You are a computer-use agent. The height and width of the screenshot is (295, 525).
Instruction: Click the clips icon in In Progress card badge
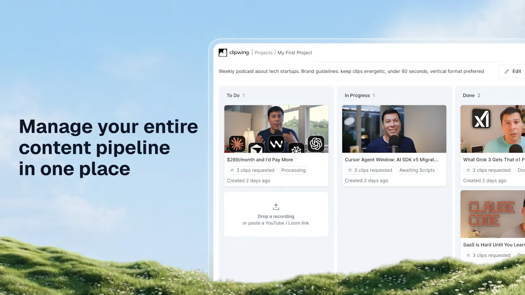click(x=350, y=170)
